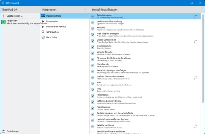Close the KDE Connect window
This screenshot has height=134, width=205.
click(200, 3)
